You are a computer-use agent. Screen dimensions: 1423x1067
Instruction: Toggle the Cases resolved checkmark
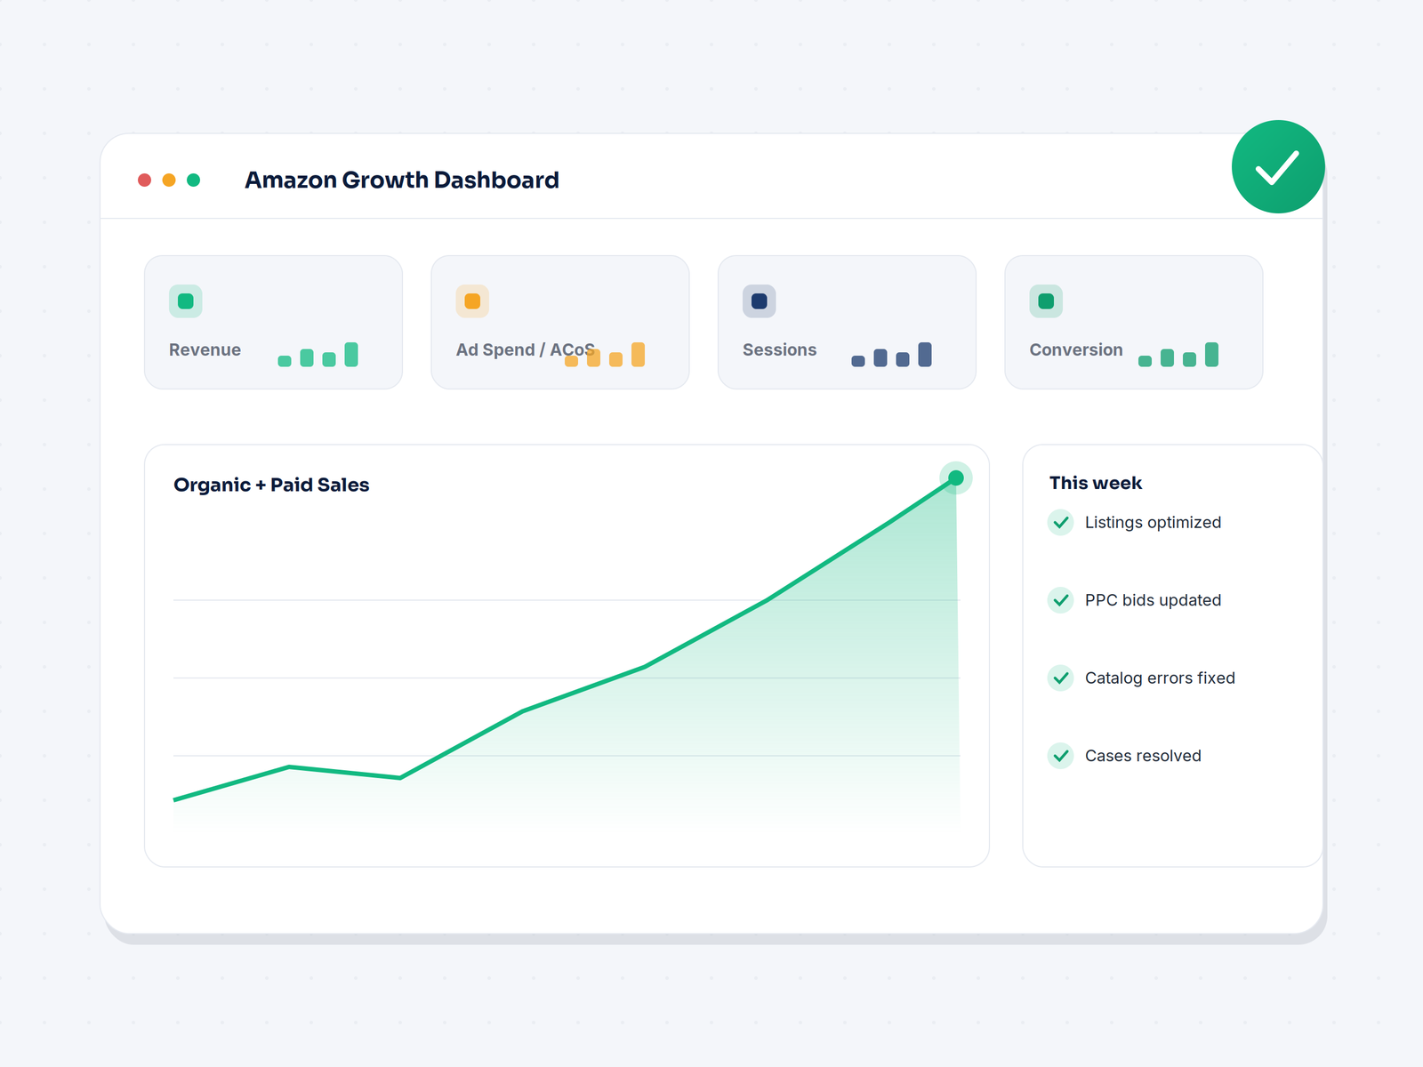[1060, 756]
